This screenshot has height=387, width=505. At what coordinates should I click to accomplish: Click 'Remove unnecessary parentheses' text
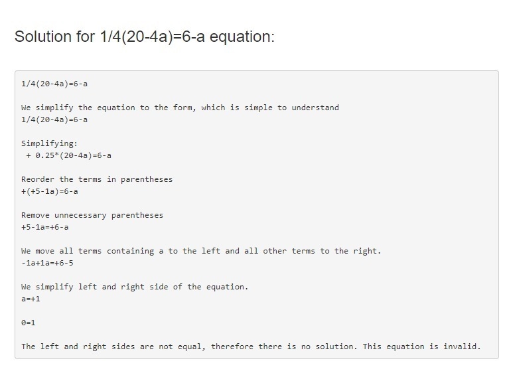tap(92, 215)
